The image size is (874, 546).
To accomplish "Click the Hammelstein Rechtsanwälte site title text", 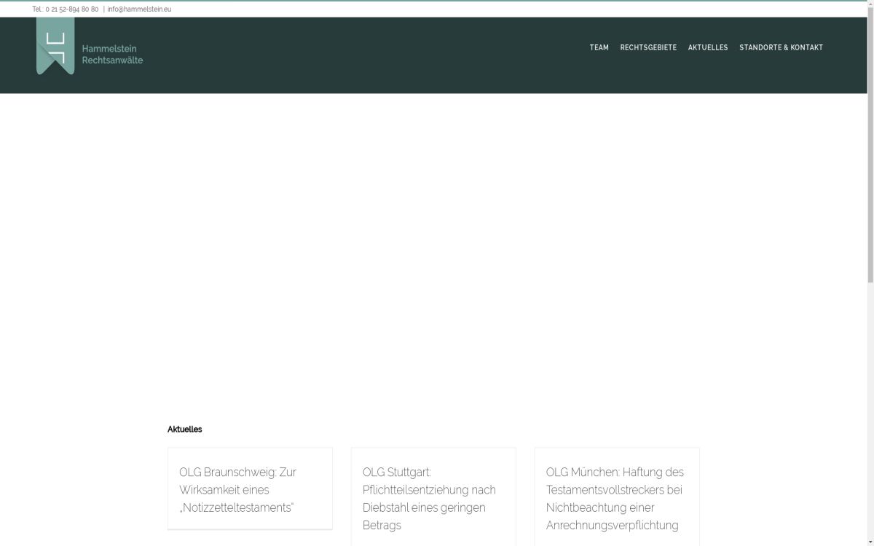I will coord(112,54).
